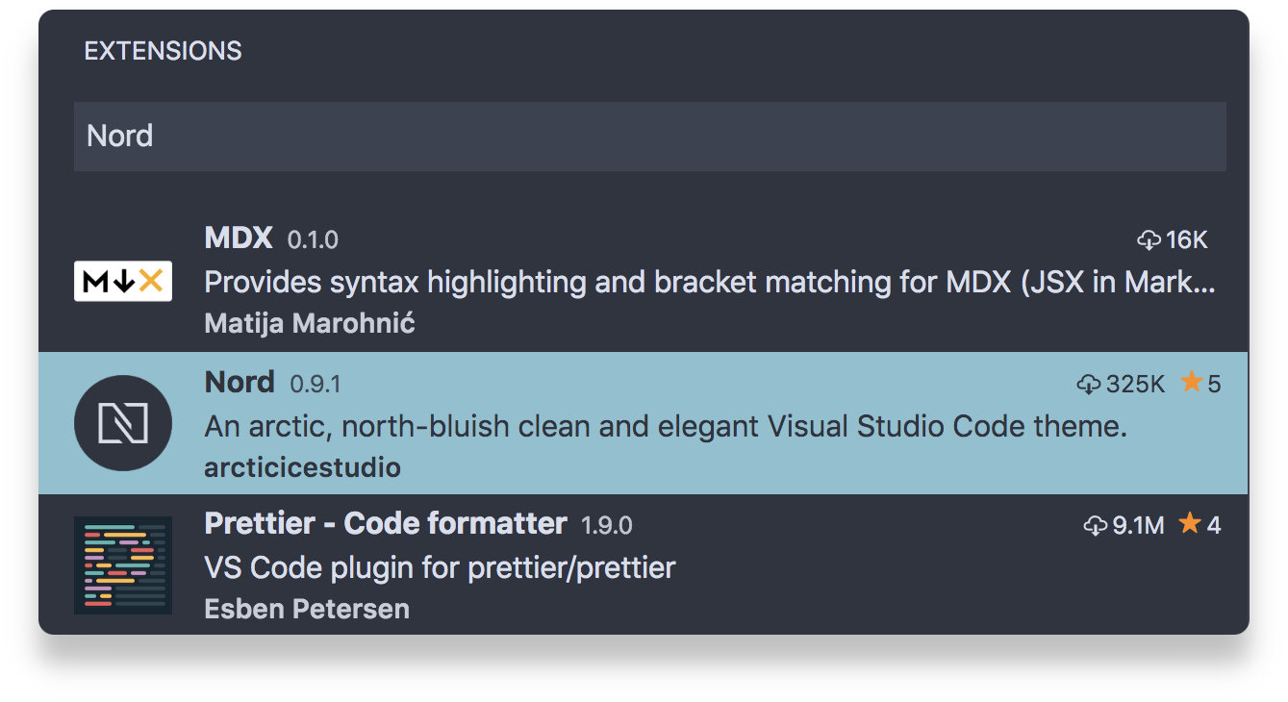Click the EXTENSIONS panel header

(x=163, y=51)
